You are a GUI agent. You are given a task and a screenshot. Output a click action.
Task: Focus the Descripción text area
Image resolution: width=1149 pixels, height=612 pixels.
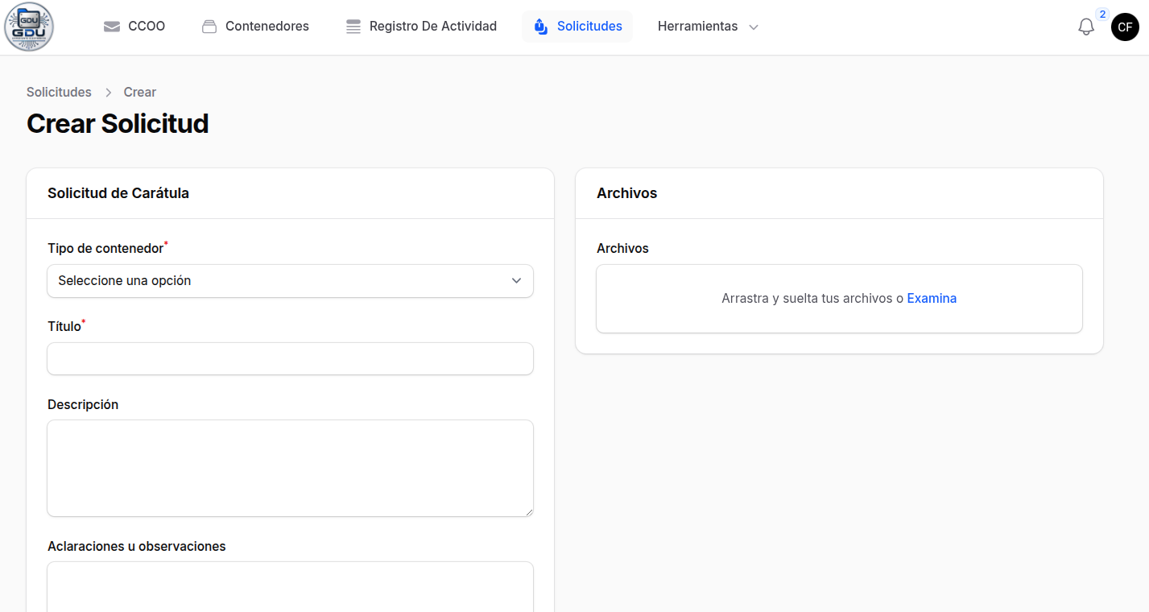point(290,468)
